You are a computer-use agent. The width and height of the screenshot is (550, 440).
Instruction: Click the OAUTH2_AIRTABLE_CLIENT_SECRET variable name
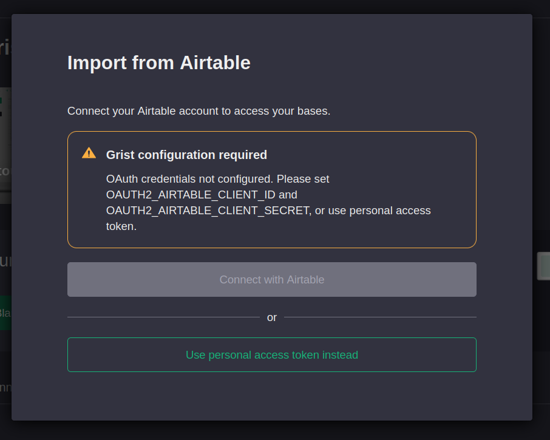[x=208, y=211]
